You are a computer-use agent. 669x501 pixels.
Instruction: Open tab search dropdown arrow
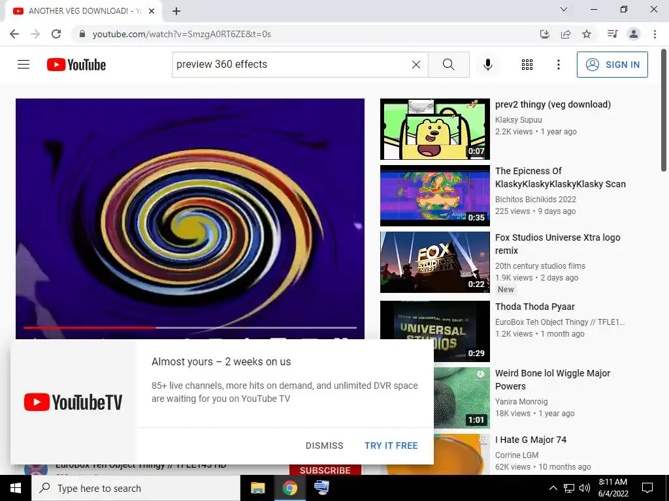point(564,9)
